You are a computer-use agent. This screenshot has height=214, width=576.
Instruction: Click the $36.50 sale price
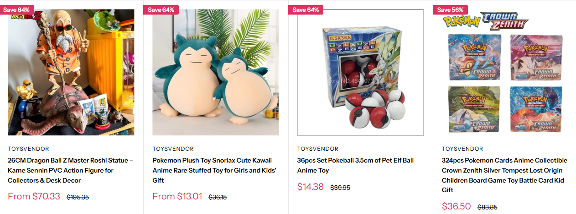(456, 206)
